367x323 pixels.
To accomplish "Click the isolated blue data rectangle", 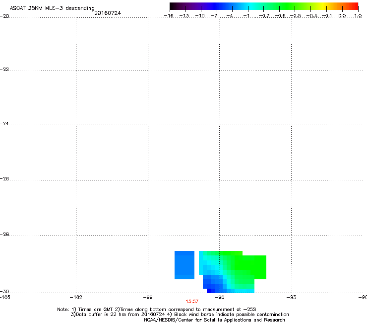I will coord(184,265).
